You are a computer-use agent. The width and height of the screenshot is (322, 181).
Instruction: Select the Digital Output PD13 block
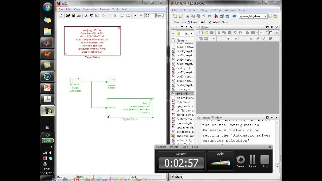click(x=131, y=108)
